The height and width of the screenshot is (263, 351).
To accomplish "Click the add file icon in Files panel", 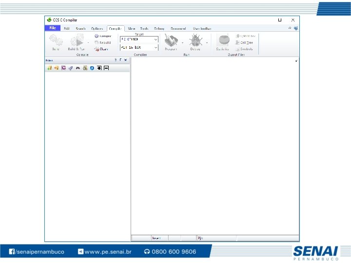I will [49, 68].
